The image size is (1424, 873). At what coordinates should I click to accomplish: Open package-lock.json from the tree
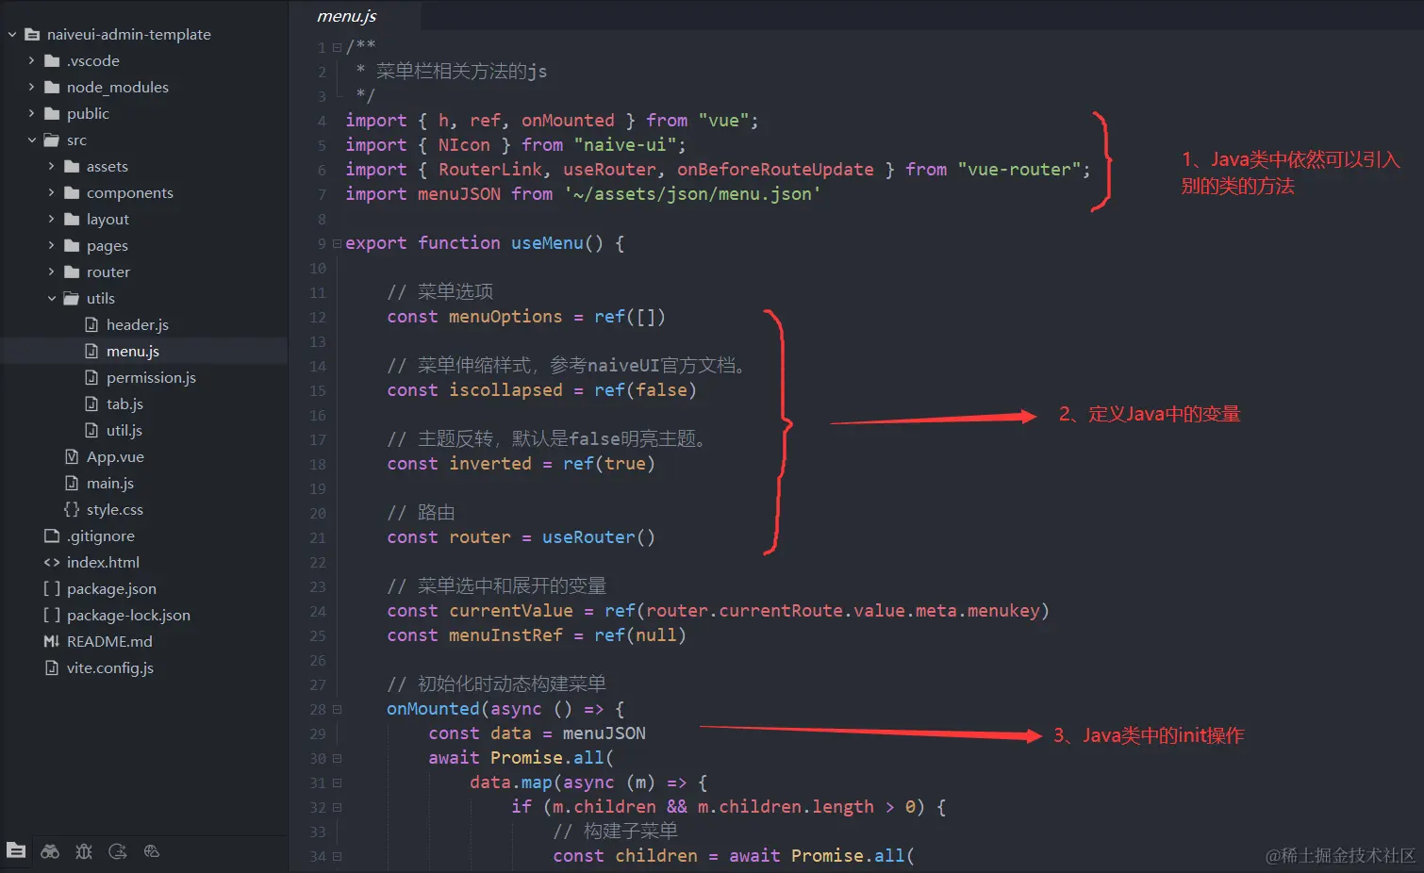click(x=128, y=615)
